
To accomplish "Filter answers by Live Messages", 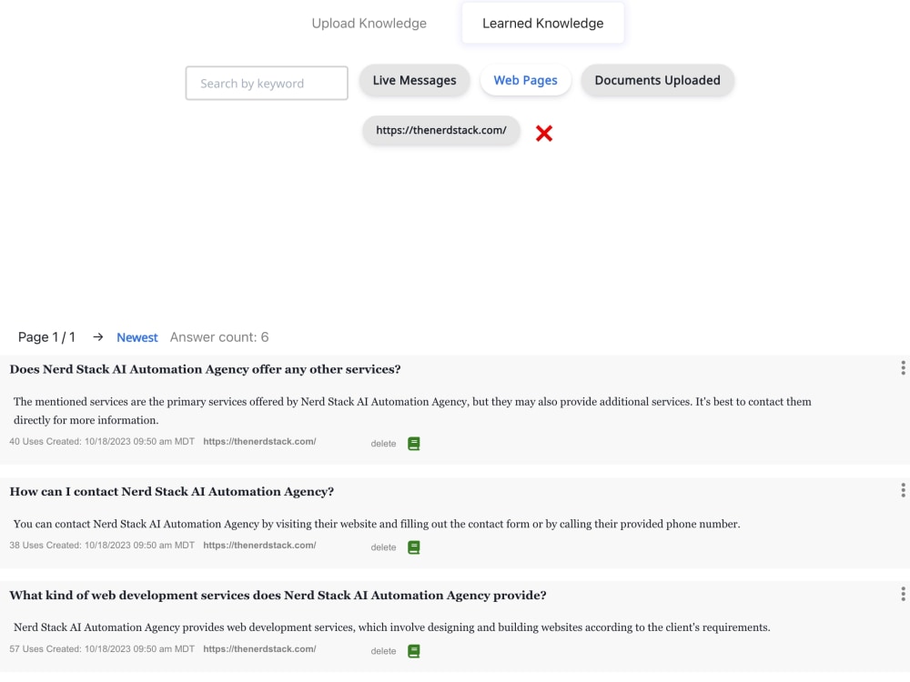I will coord(414,80).
